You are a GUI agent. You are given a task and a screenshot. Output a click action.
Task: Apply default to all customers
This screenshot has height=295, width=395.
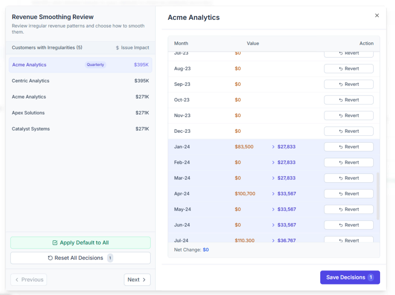click(80, 242)
